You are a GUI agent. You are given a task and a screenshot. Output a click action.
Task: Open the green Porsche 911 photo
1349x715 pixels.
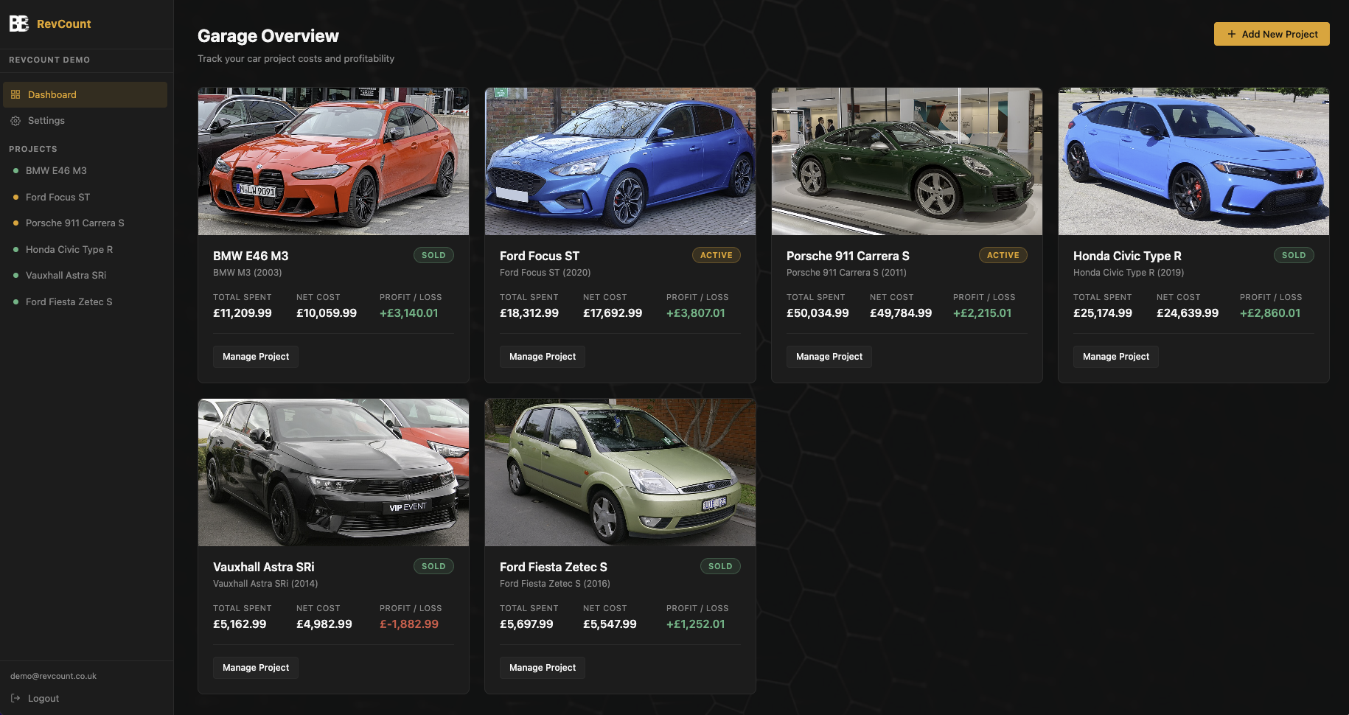pos(907,161)
